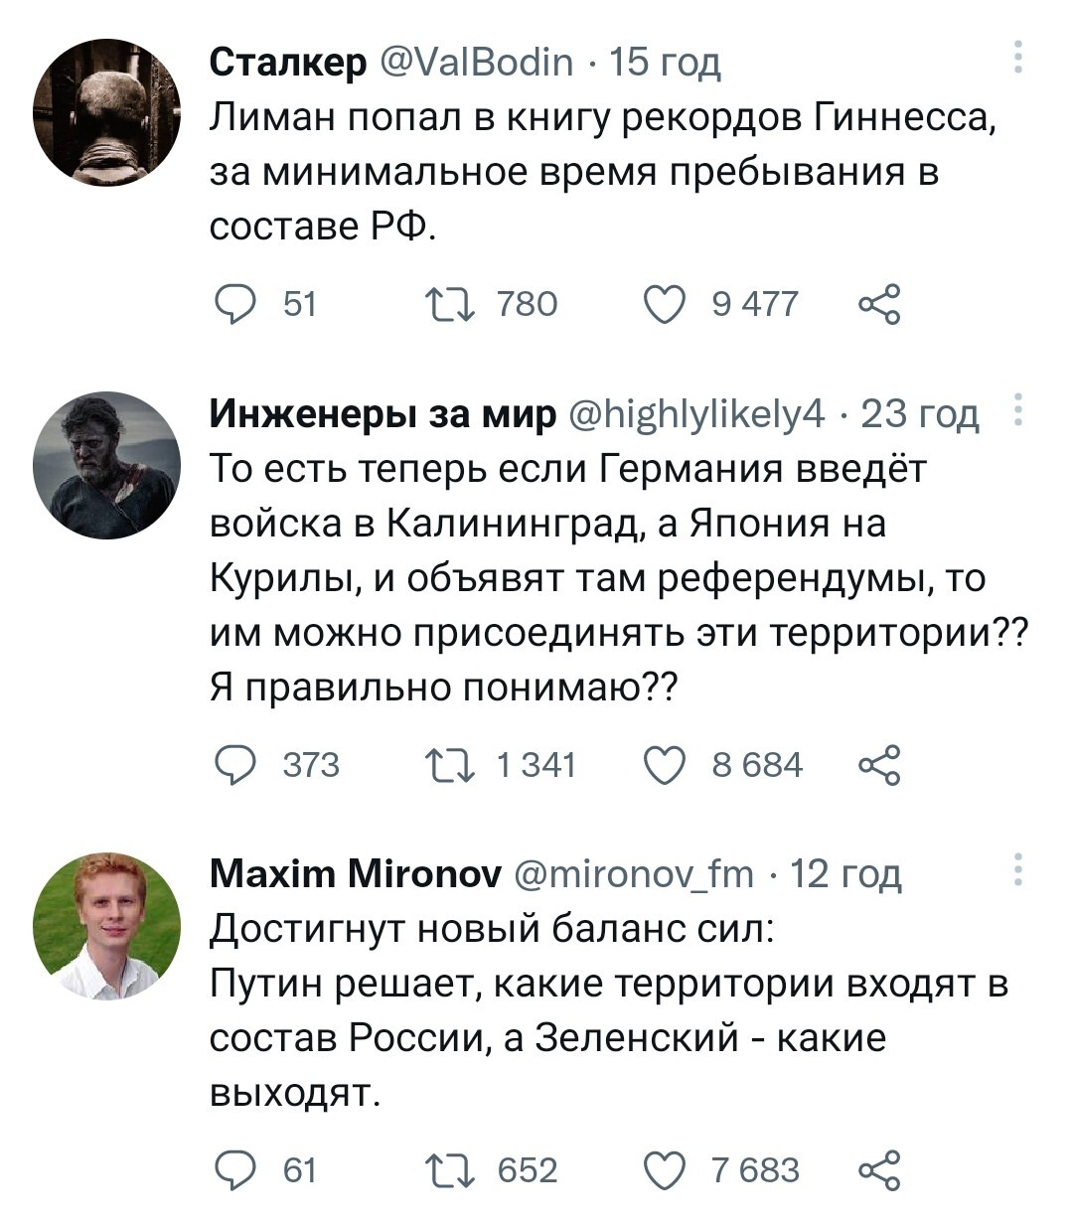Open more options for Сталкер's tweet
Image resolution: width=1073 pixels, height=1225 pixels.
1017,59
